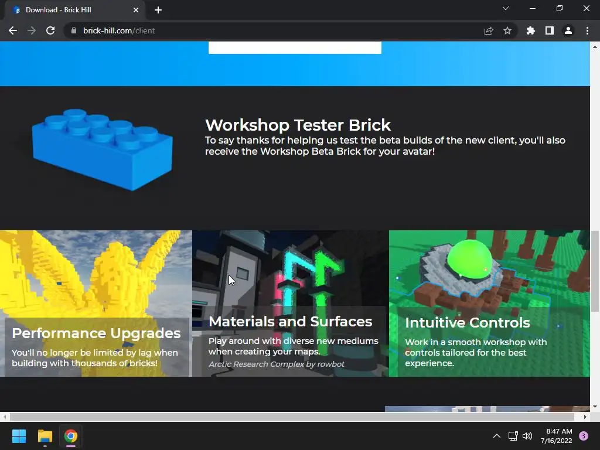
Task: Open the Materials and Surfaces card
Action: point(291,304)
